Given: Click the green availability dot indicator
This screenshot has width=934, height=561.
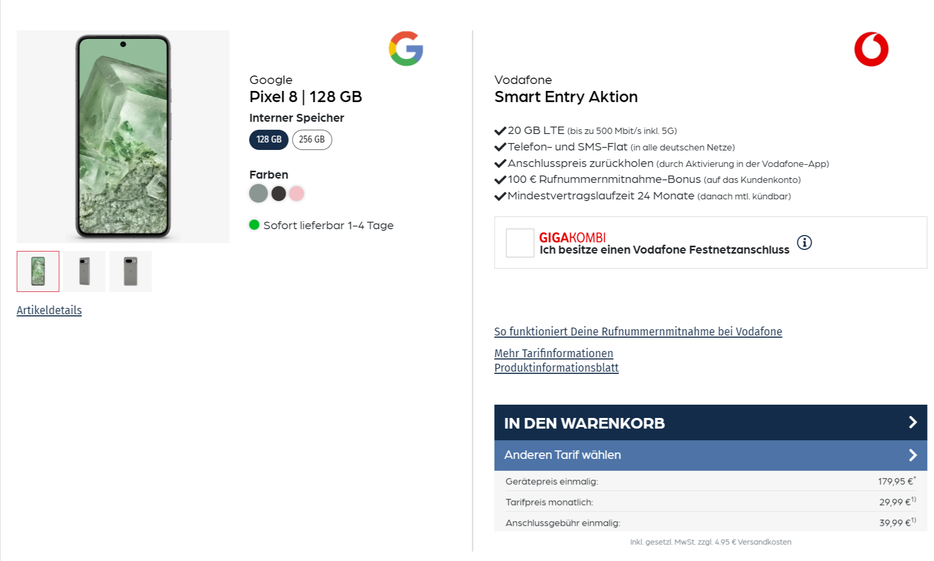Looking at the screenshot, I should pos(255,225).
